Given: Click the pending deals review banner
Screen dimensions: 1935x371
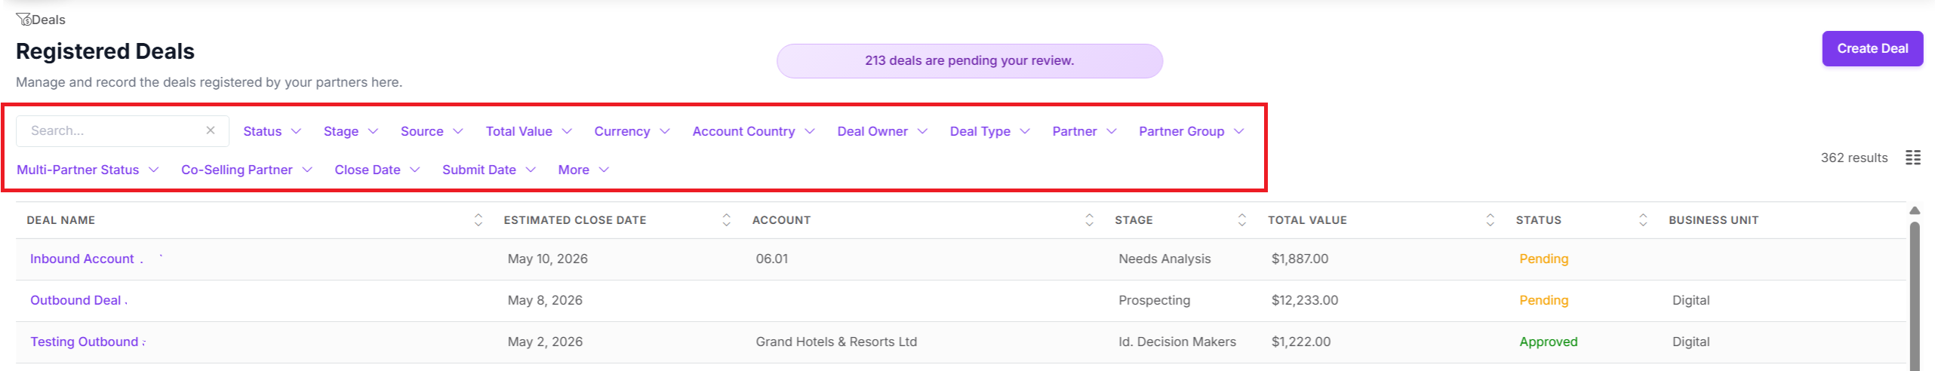Looking at the screenshot, I should click(x=969, y=60).
